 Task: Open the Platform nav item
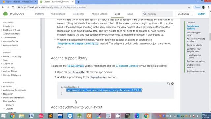(x=39, y=14)
